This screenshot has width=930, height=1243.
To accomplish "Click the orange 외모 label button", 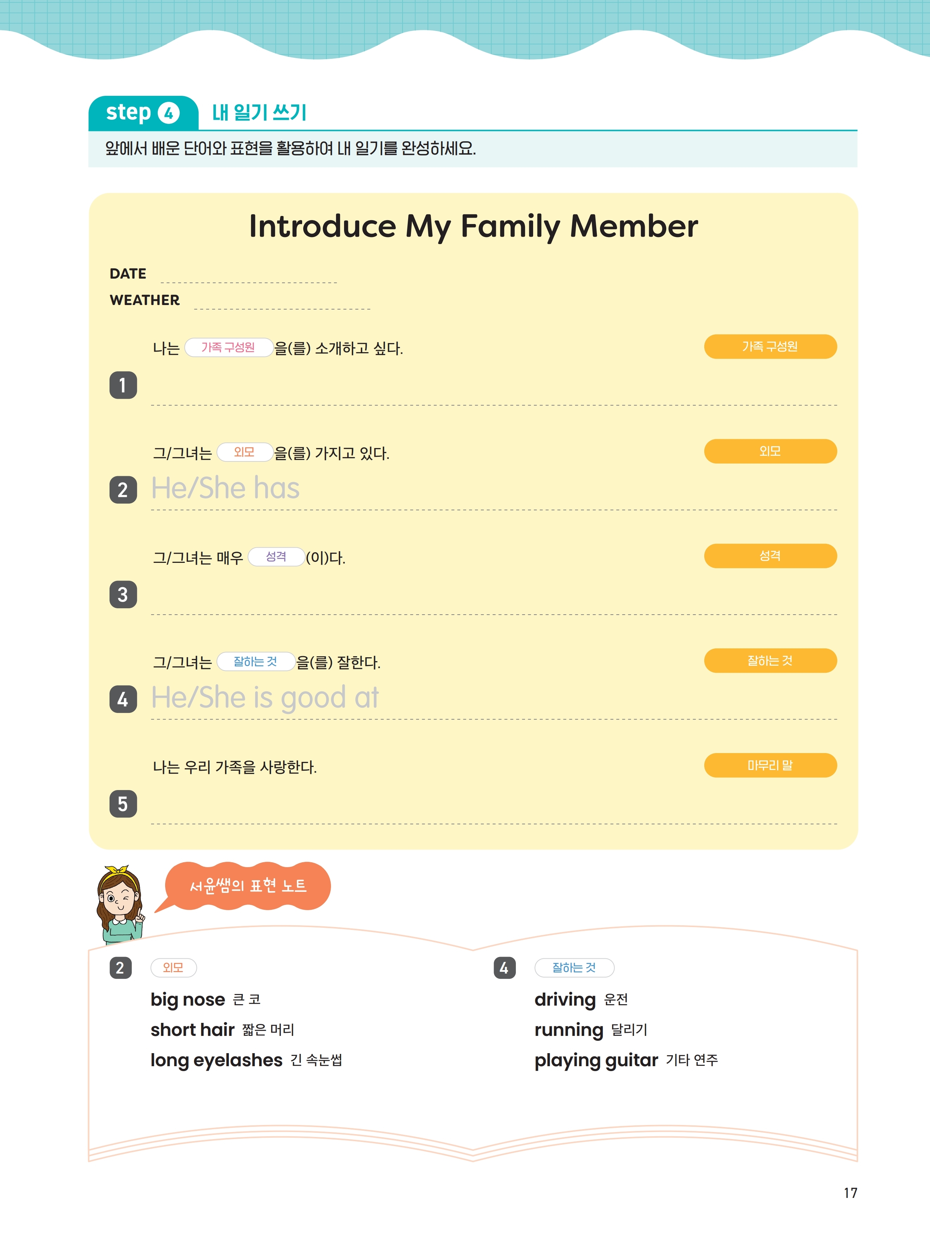I will tap(770, 451).
